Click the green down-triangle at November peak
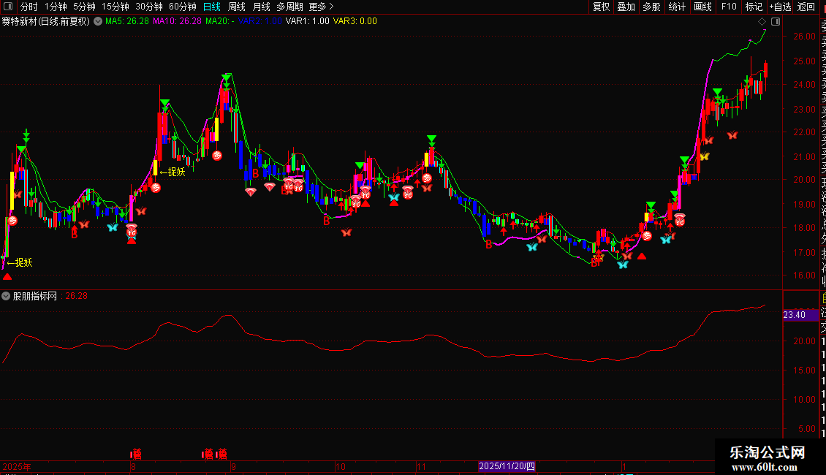826x475 pixels. 432,139
